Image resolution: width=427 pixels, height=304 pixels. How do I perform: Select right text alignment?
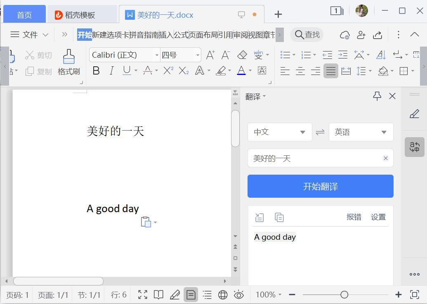(316, 71)
